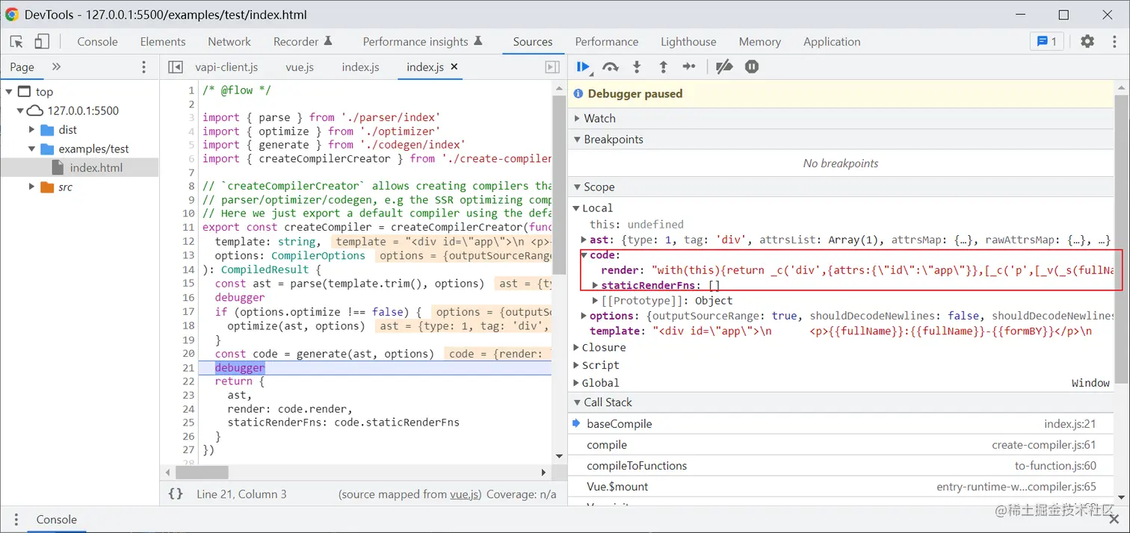Hide the debugger sidebar

(x=552, y=67)
